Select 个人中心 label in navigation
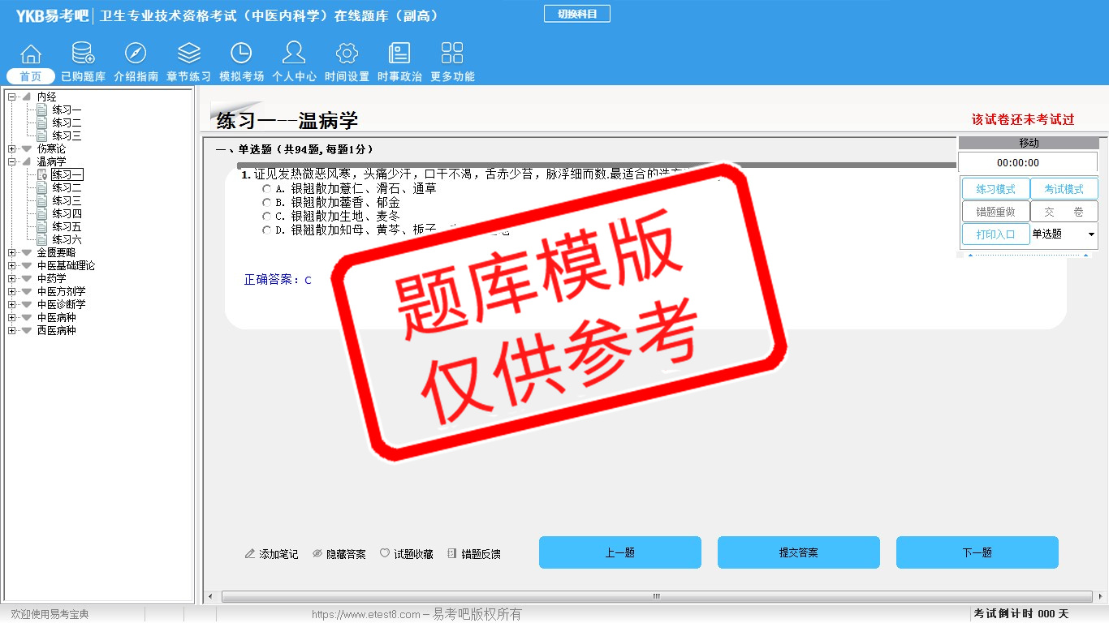 (294, 76)
